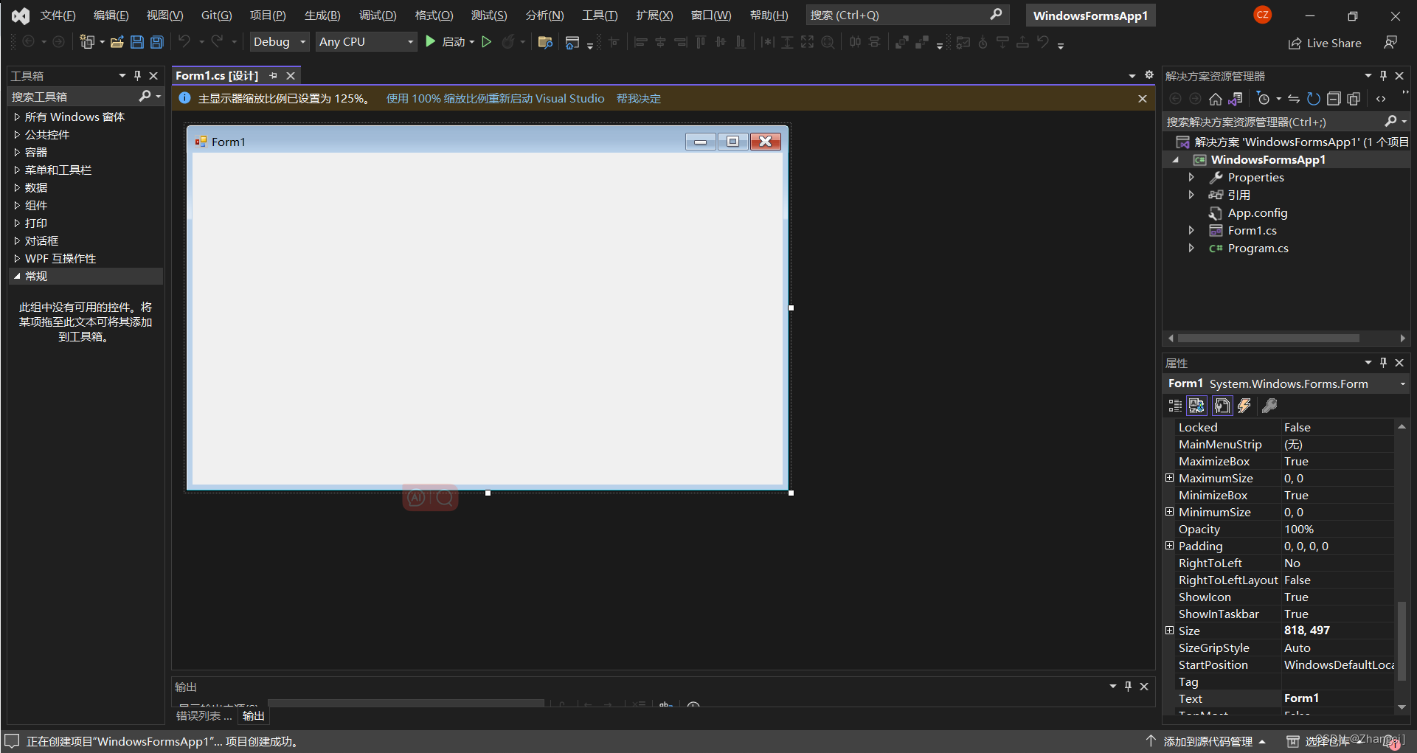The image size is (1417, 753).
Task: Open the Debug configuration dropdown
Action: 280,42
